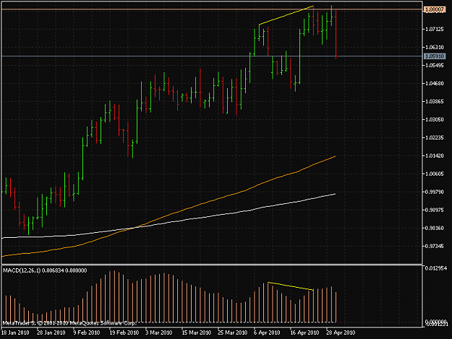
Task: Click the 6 Apr 2010 date label
Action: click(x=267, y=332)
